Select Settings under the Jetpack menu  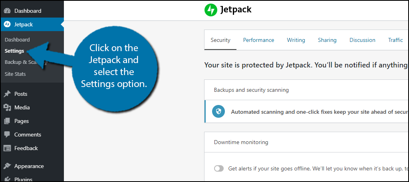pos(14,51)
